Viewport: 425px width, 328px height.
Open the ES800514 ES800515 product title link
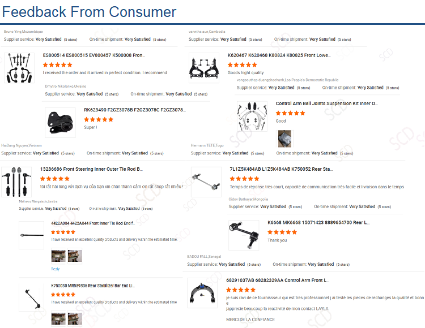pos(94,55)
